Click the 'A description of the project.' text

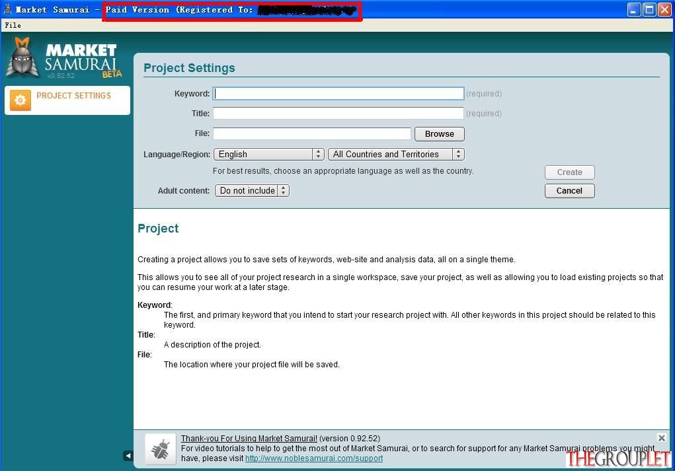212,345
